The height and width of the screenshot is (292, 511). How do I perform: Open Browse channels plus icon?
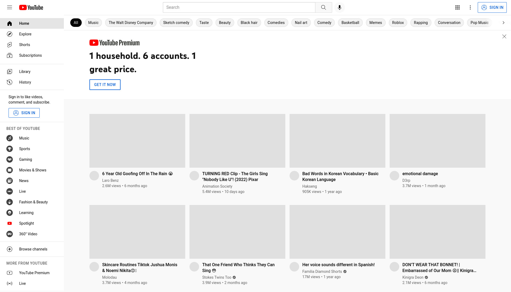tap(10, 249)
